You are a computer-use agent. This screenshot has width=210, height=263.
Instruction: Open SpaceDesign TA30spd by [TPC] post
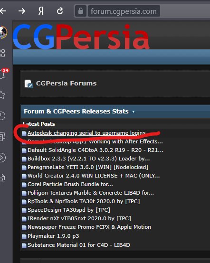69,210
